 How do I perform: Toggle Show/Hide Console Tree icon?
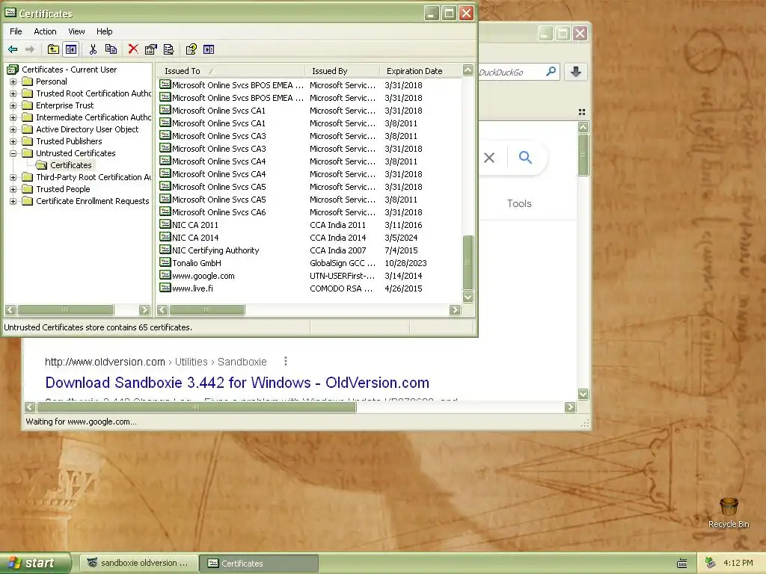click(71, 49)
